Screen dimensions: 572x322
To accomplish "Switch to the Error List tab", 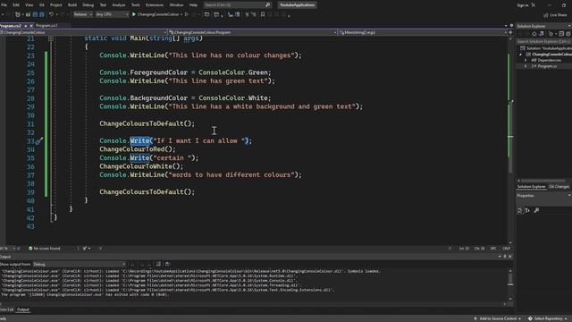I will tap(6, 309).
